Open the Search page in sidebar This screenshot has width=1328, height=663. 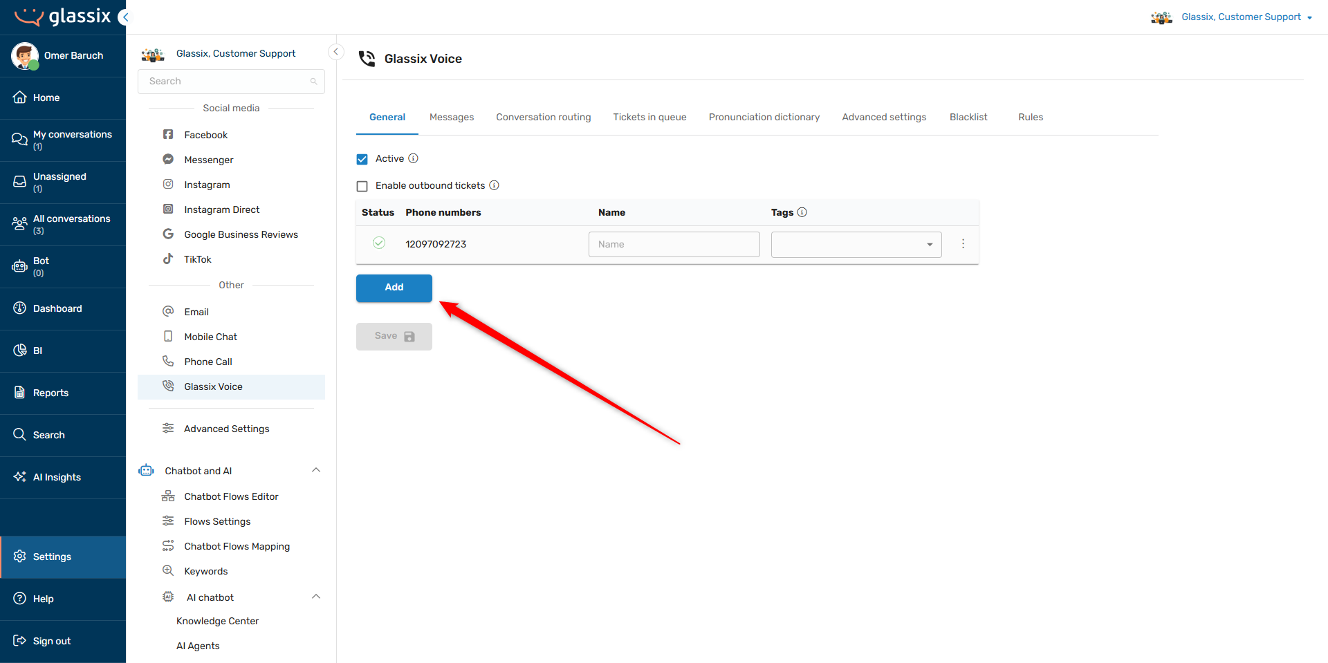coord(63,435)
